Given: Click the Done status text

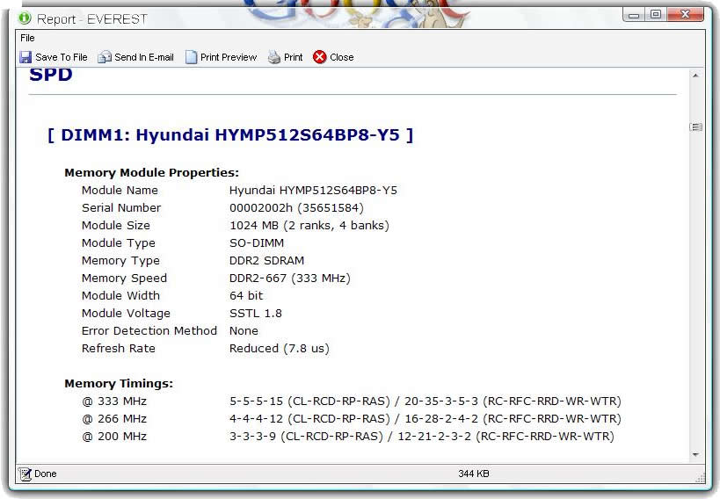Looking at the screenshot, I should coord(46,474).
